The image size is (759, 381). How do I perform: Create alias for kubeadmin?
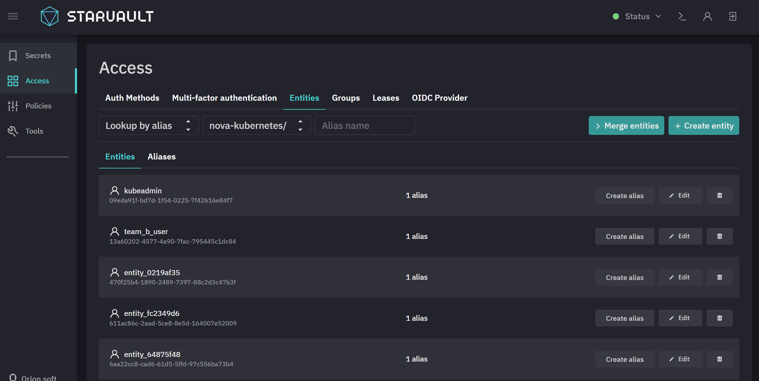click(625, 195)
